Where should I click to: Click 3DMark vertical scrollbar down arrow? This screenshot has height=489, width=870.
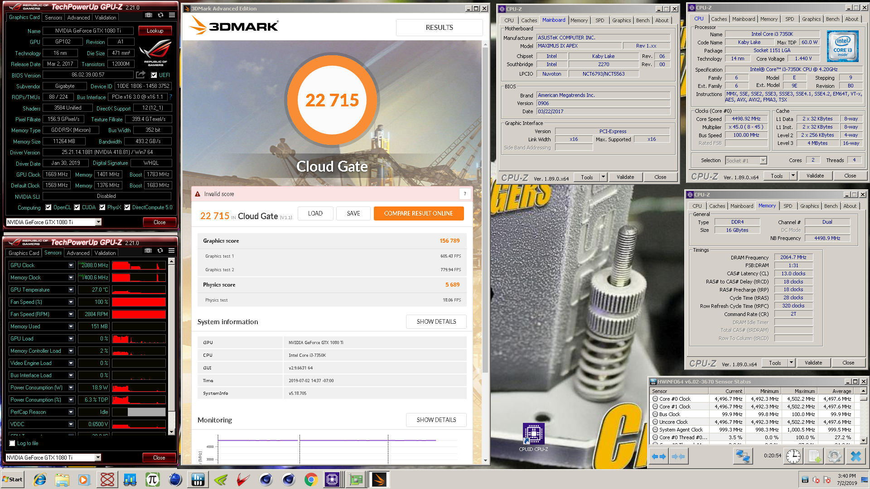pos(485,460)
